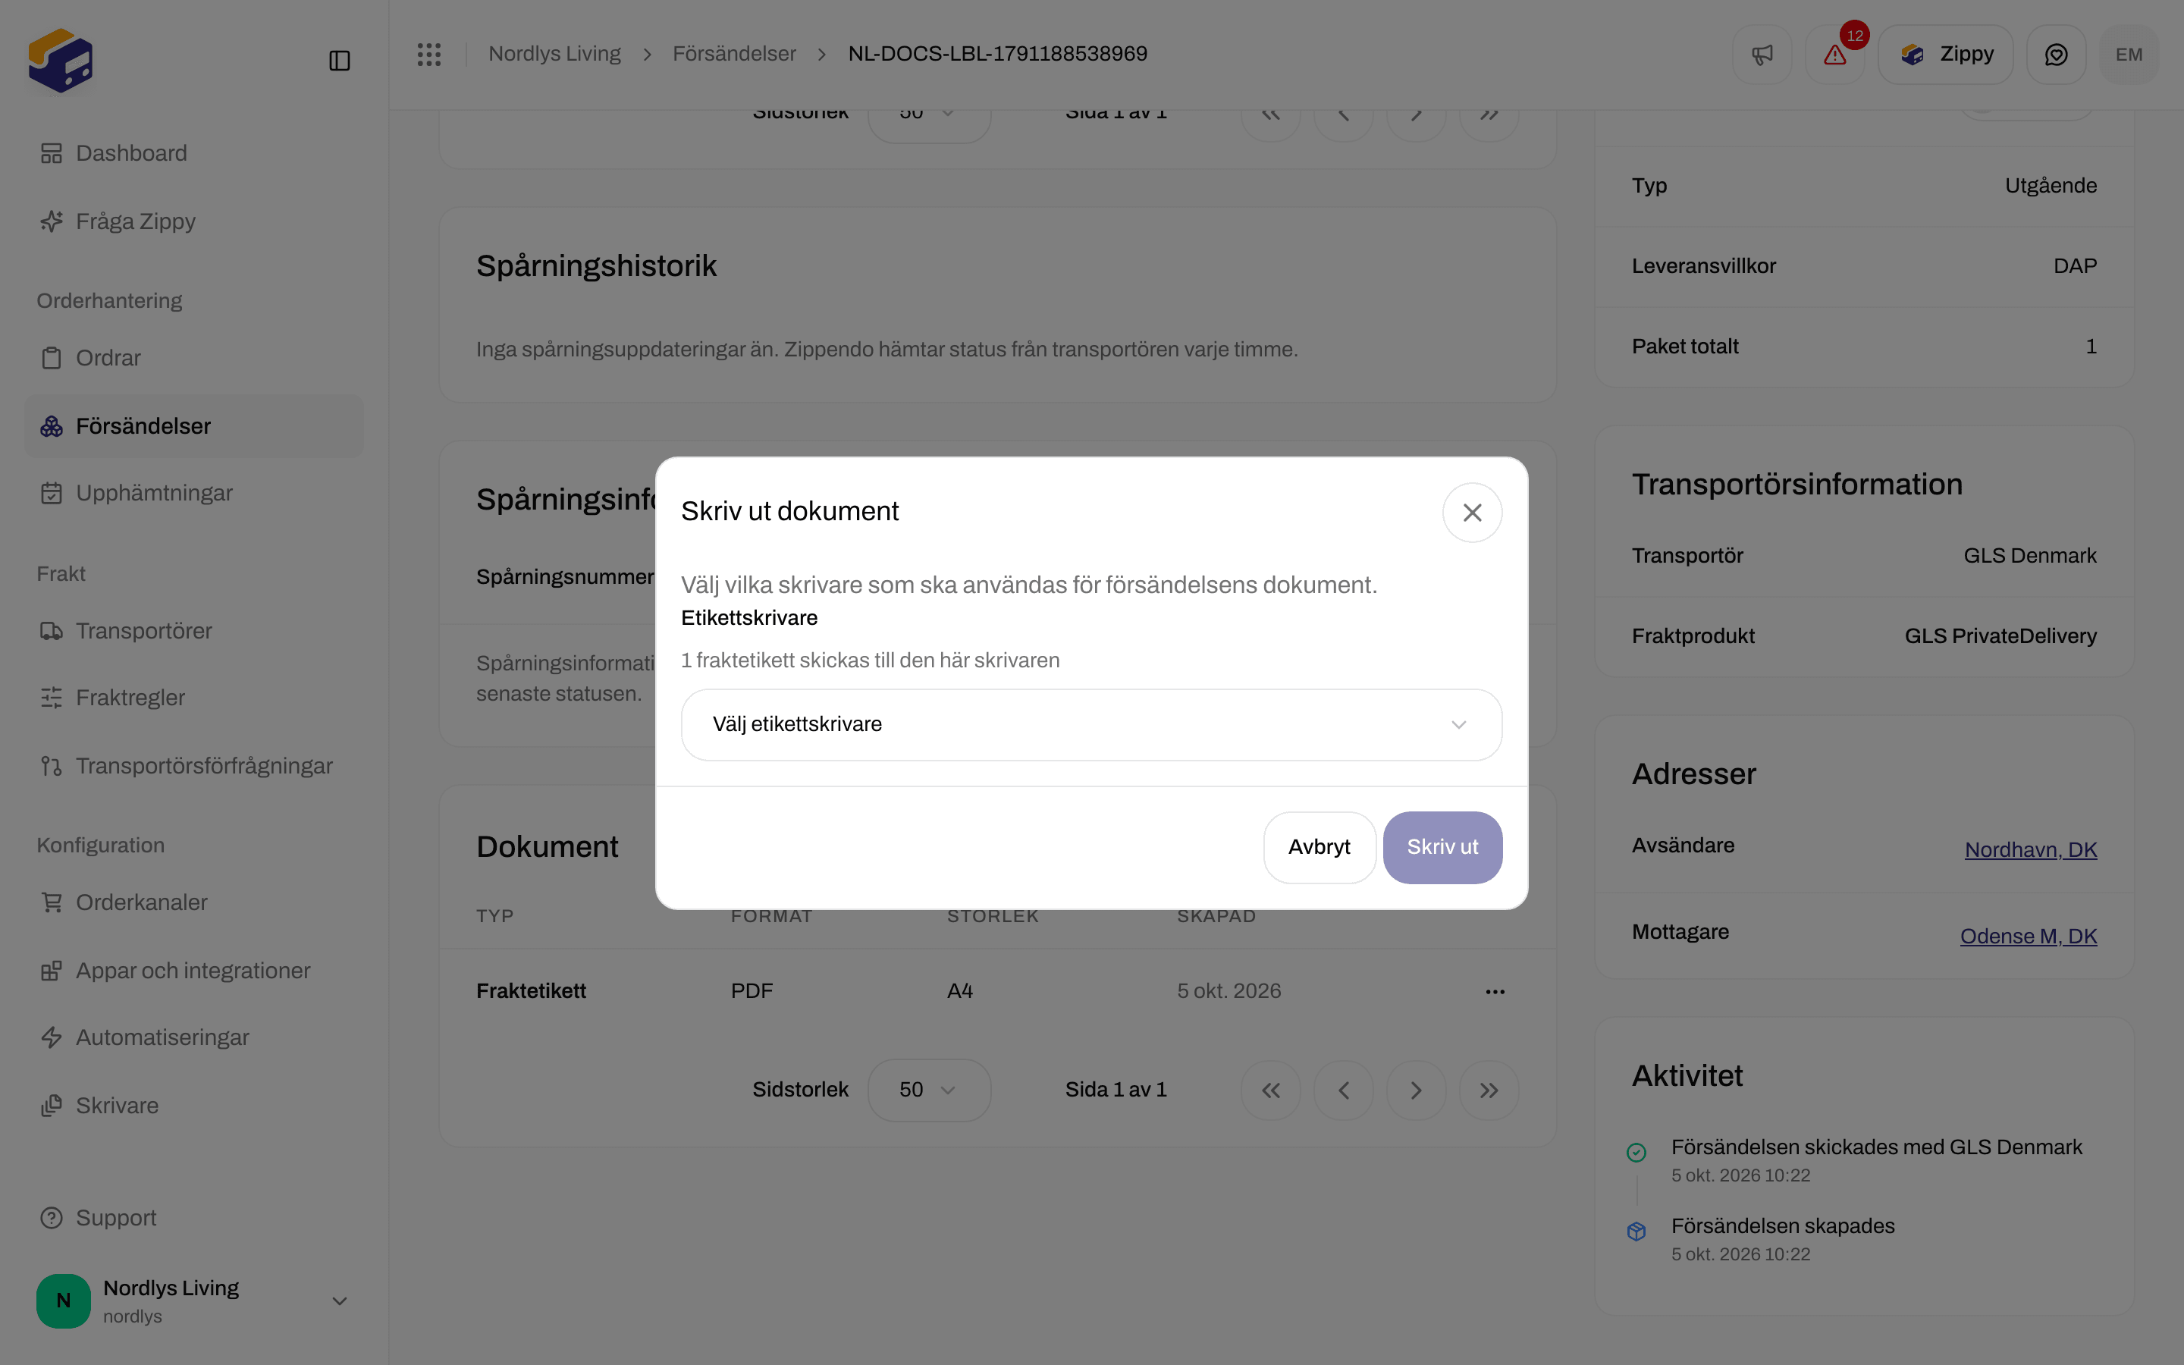
Task: Close the Skriv ut dokument dialog
Action: (1472, 513)
